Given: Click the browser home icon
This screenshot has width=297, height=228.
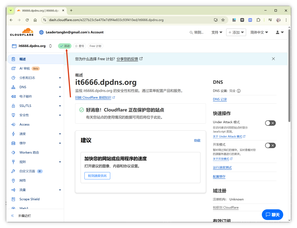Looking at the screenshot, I should click(35, 20).
